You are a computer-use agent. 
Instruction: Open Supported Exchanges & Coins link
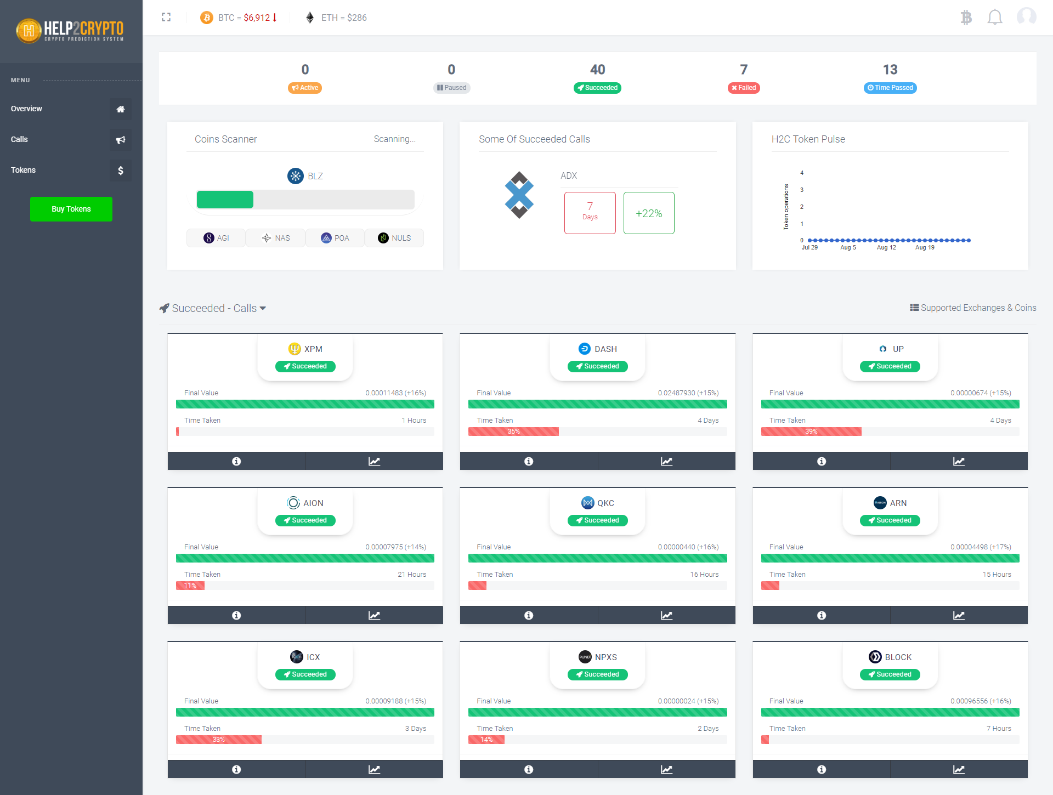(x=973, y=308)
